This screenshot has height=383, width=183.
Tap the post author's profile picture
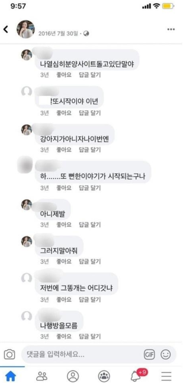[x=26, y=29]
